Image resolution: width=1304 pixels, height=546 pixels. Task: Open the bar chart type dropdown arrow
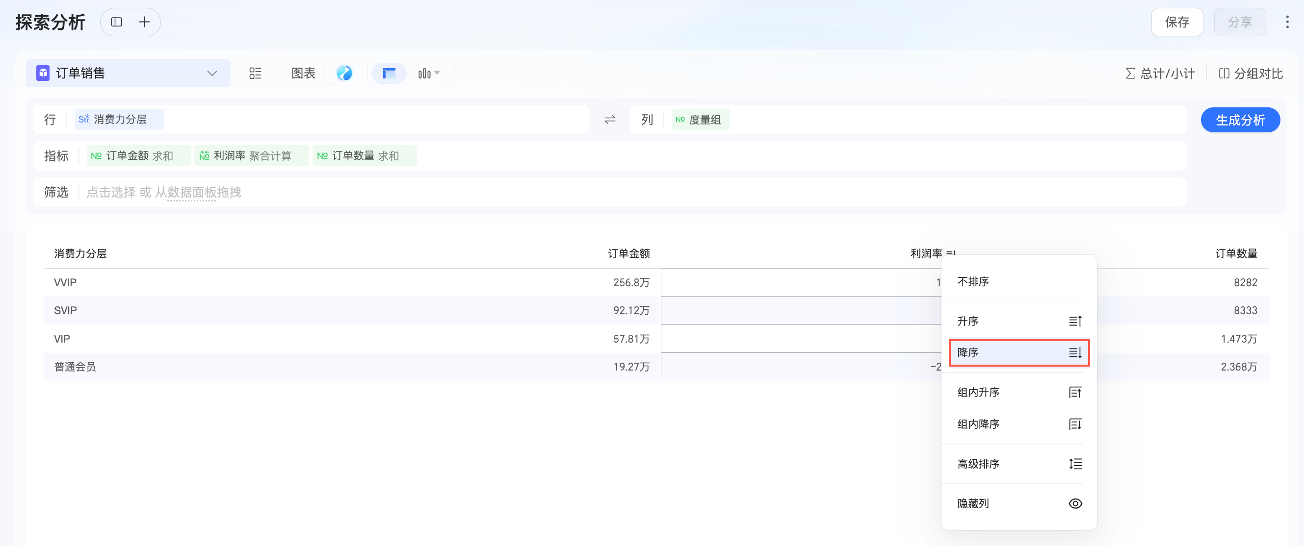(x=437, y=73)
